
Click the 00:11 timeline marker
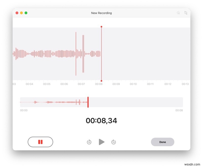[x=150, y=84]
